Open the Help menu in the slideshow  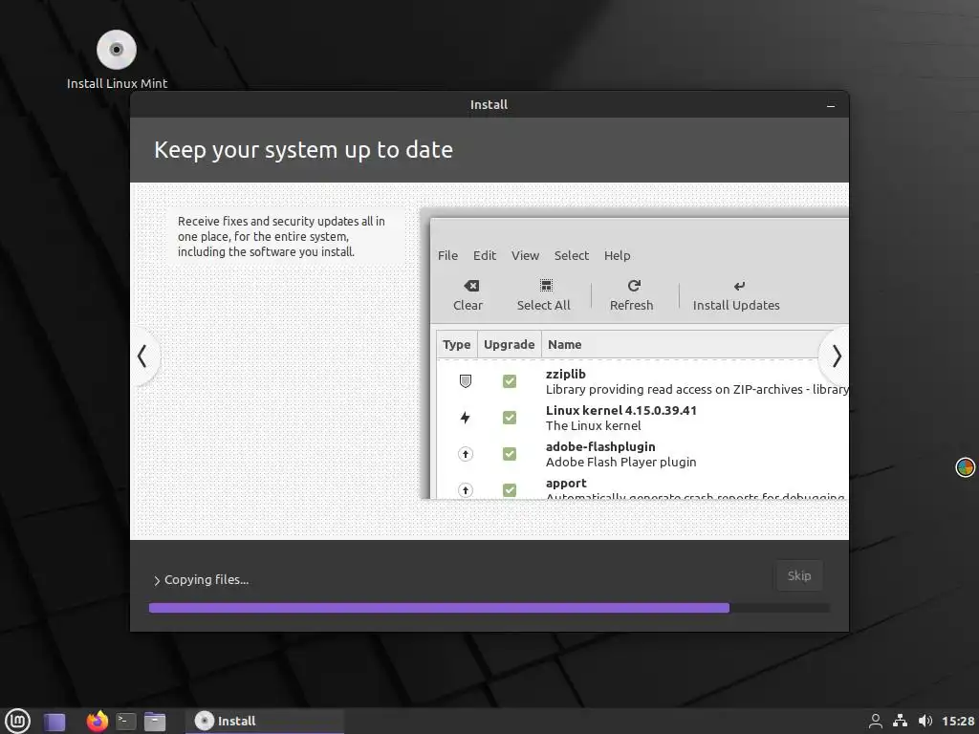pos(617,255)
